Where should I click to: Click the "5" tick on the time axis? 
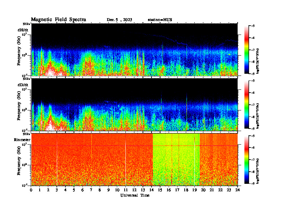pos(74,190)
